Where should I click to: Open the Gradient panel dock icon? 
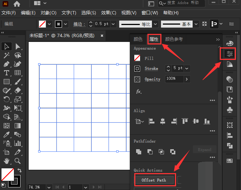[230, 64]
